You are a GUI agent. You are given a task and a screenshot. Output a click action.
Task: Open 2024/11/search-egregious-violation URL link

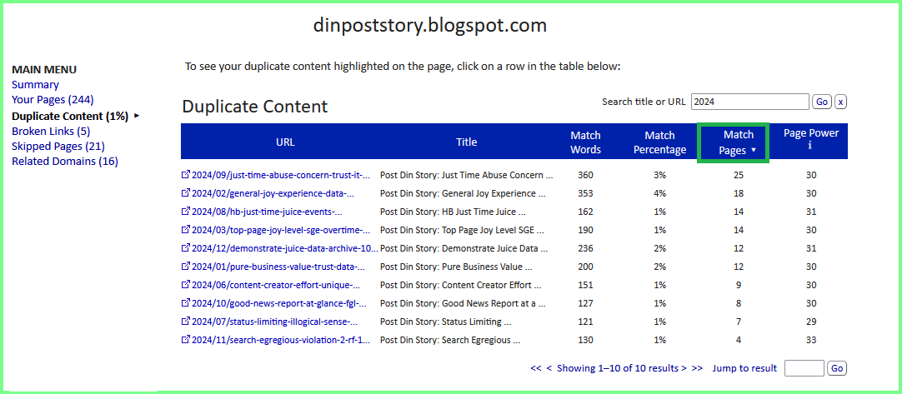281,340
